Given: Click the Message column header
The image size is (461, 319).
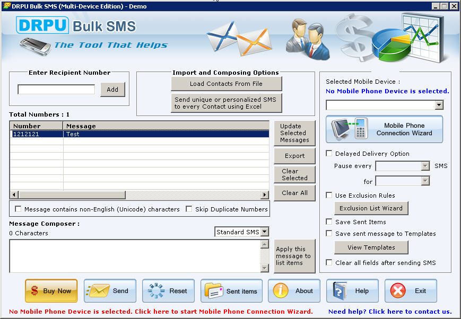Looking at the screenshot, I should [166, 126].
